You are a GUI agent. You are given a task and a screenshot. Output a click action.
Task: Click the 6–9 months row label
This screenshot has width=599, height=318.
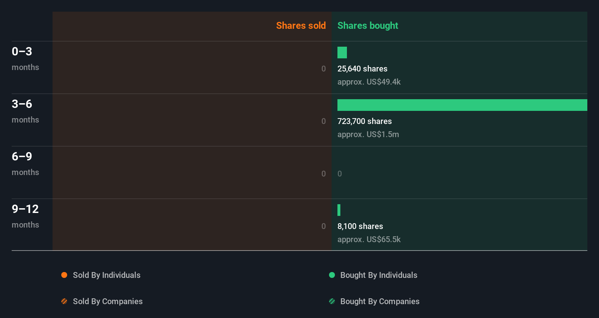pyautogui.click(x=25, y=164)
